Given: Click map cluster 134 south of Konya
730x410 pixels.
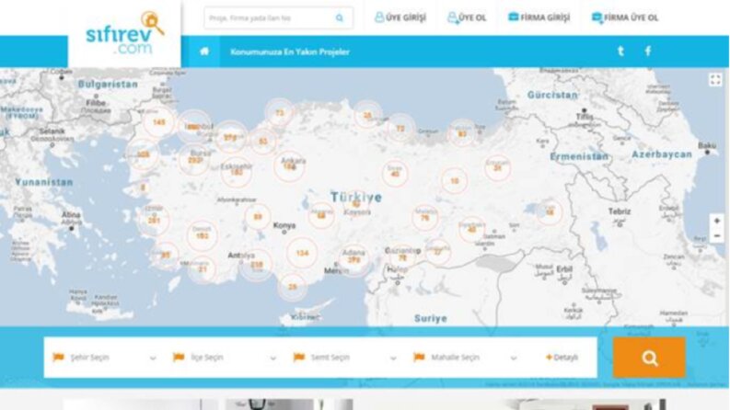Looking at the screenshot, I should 302,253.
